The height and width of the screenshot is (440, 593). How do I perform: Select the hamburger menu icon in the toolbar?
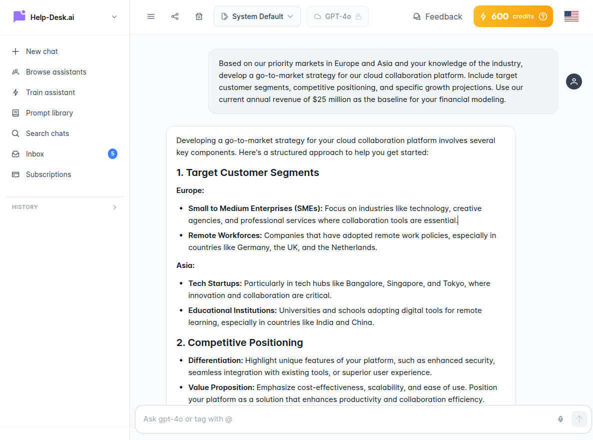coord(151,16)
